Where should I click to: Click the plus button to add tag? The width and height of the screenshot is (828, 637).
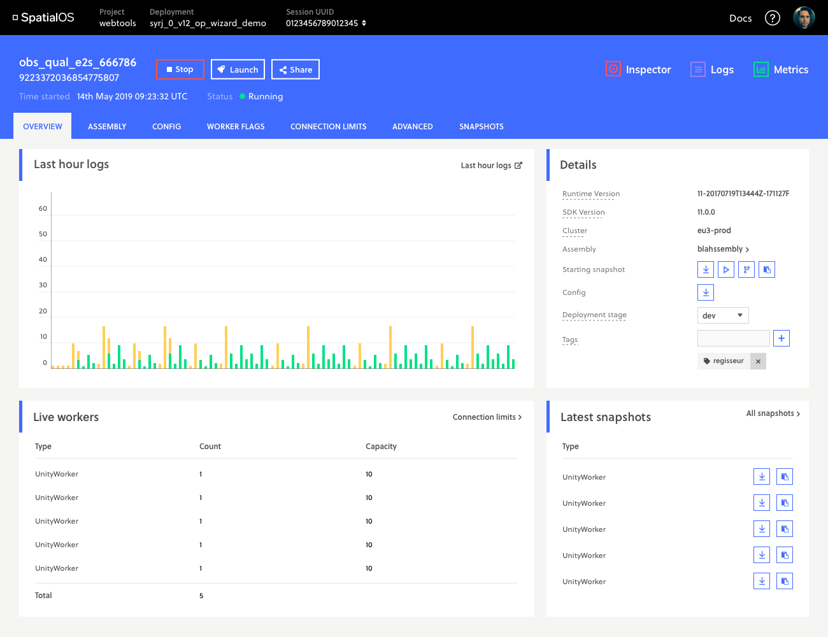pyautogui.click(x=782, y=338)
